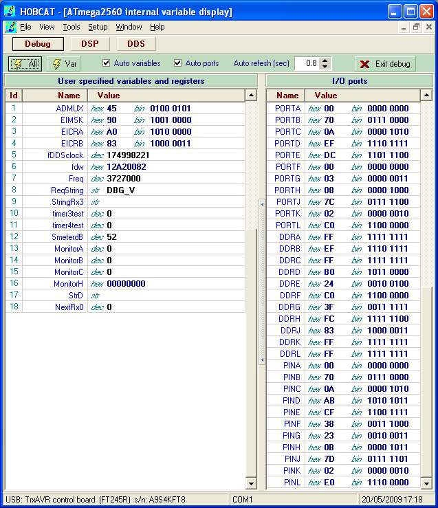438x508 pixels.
Task: Click the Auto refresh seconds value field
Action: pyautogui.click(x=307, y=63)
